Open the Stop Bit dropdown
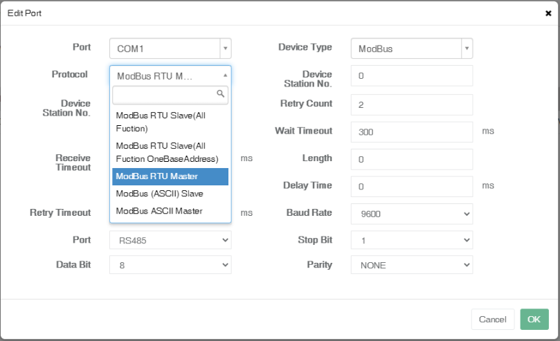This screenshot has width=560, height=341. pyautogui.click(x=411, y=240)
